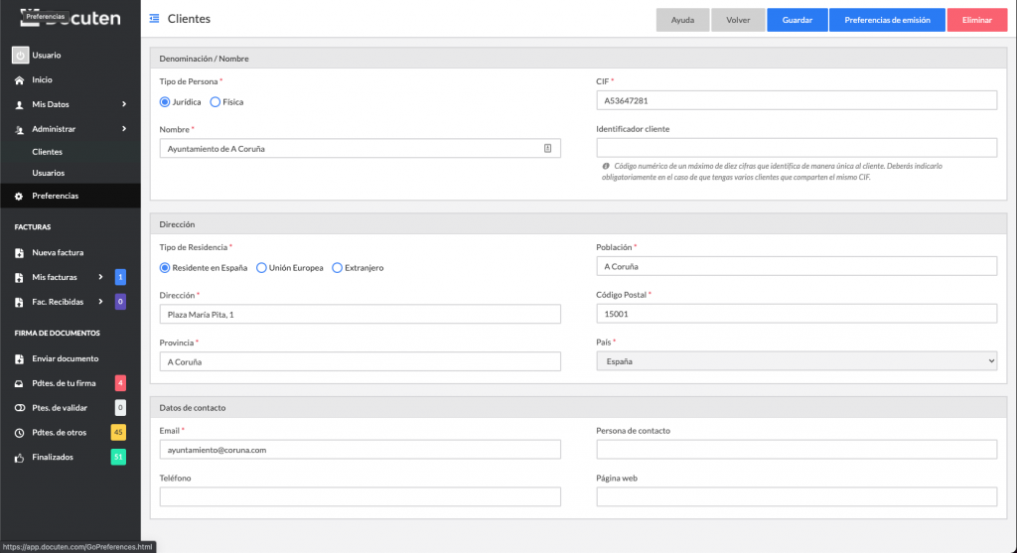Screen dimensions: 1017x553
Task: Click the Nombre input field
Action: click(x=360, y=149)
